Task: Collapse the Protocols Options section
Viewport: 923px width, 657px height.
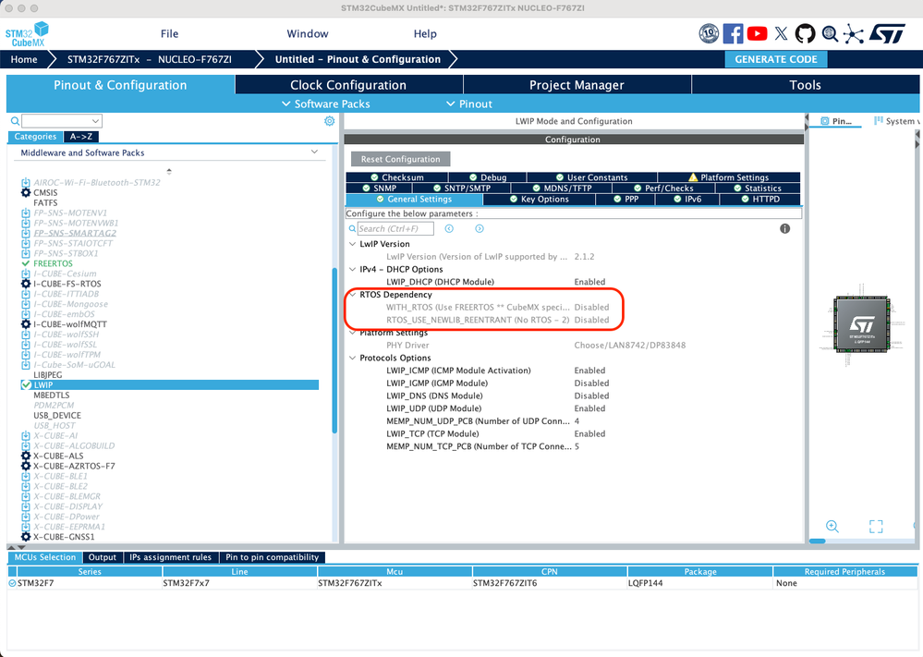Action: (x=353, y=358)
